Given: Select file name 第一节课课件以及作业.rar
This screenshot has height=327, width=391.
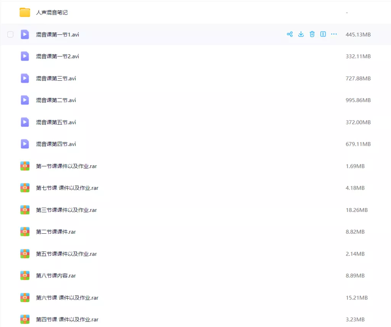Looking at the screenshot, I should [66, 166].
